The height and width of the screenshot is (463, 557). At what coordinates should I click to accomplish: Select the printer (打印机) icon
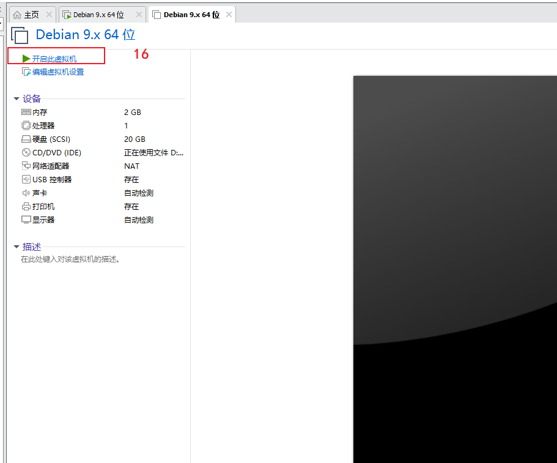tap(26, 207)
